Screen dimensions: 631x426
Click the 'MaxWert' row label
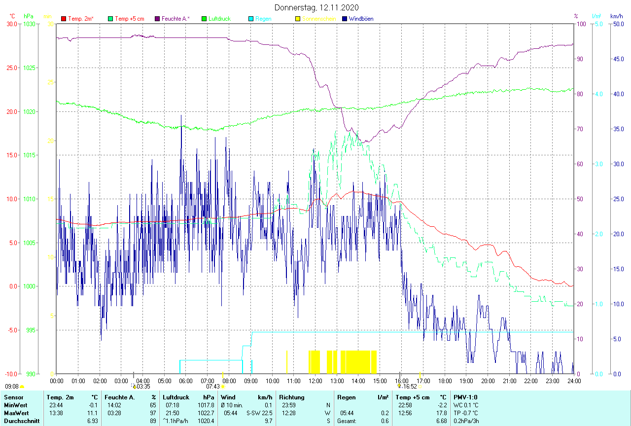[17, 413]
